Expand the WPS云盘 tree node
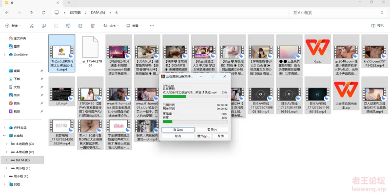390x194 pixels. (4, 127)
